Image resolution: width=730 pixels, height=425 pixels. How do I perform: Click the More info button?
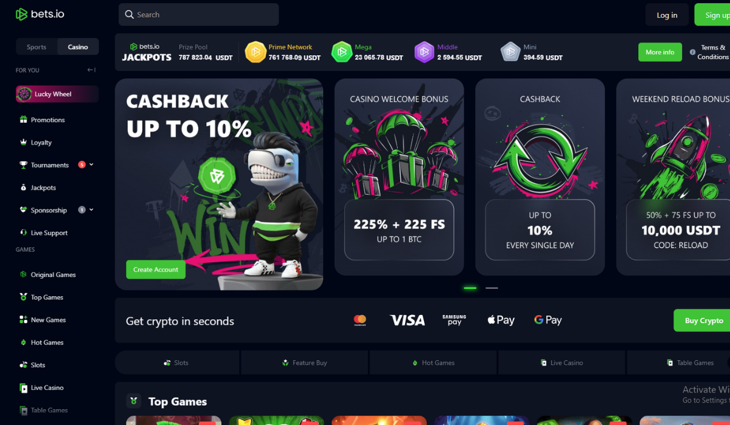660,52
